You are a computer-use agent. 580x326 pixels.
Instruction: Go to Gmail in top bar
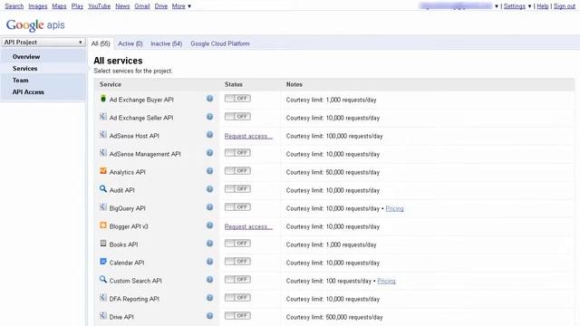click(142, 6)
